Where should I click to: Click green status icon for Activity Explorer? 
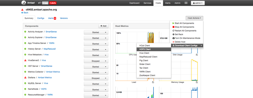(x=25, y=37)
